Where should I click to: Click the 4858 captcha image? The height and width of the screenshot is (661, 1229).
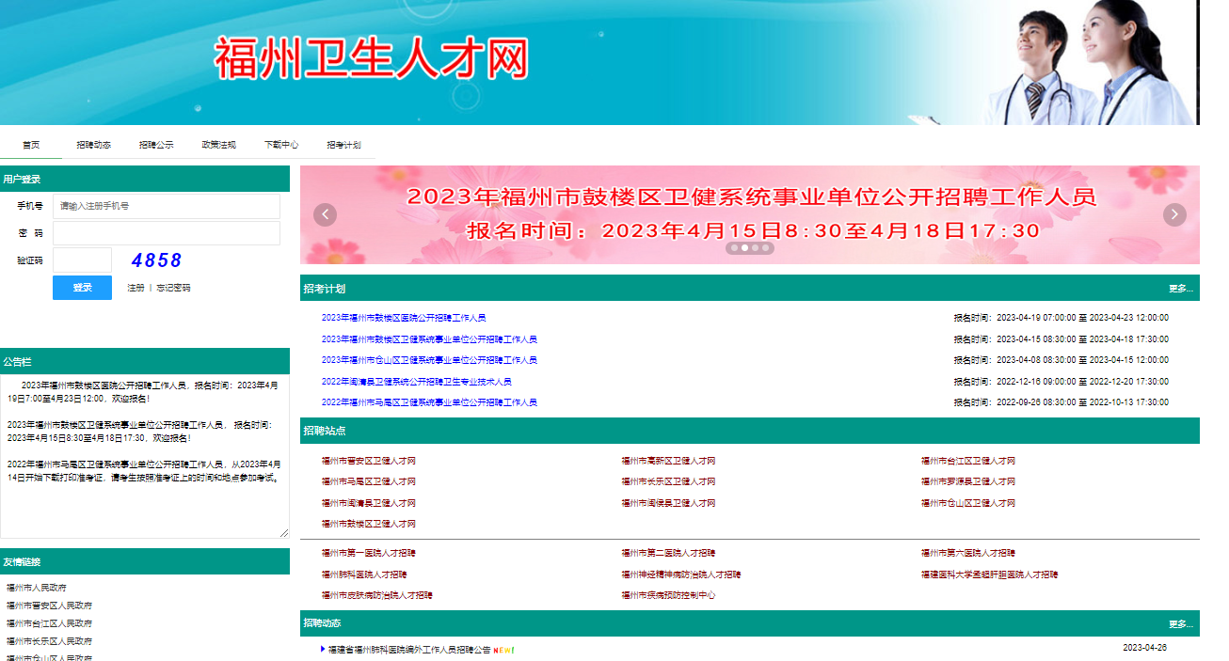[157, 260]
